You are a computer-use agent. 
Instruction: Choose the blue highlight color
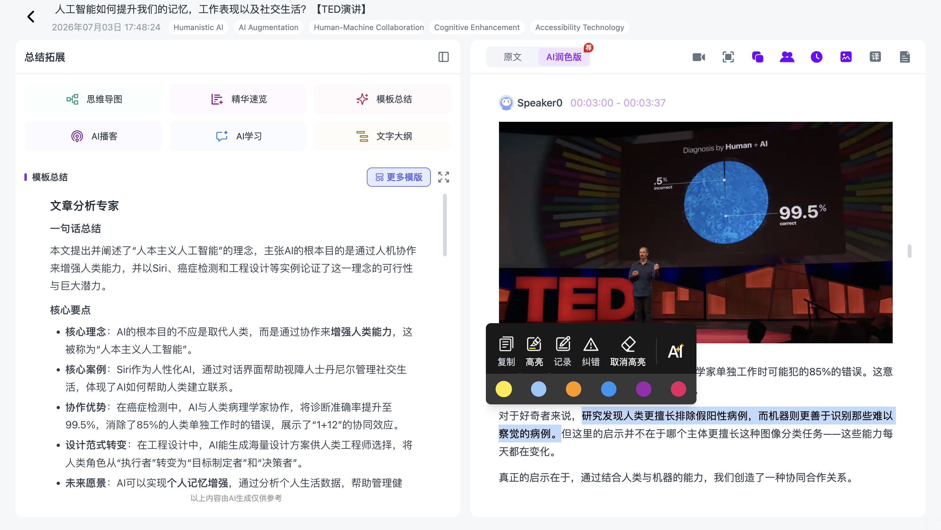(608, 389)
